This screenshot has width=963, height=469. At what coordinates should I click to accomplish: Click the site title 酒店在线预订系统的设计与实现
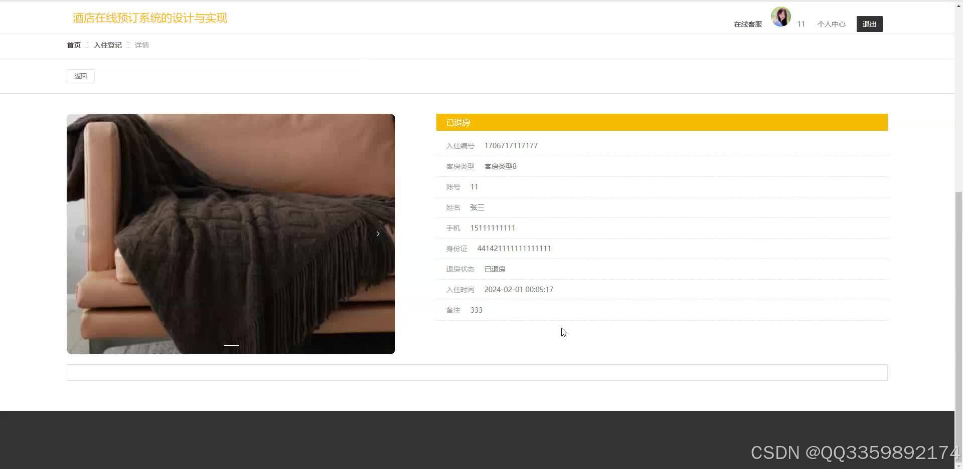pyautogui.click(x=149, y=18)
